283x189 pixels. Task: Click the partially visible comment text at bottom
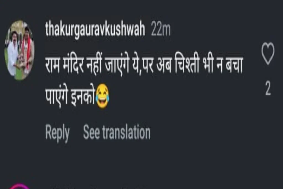(x=98, y=187)
